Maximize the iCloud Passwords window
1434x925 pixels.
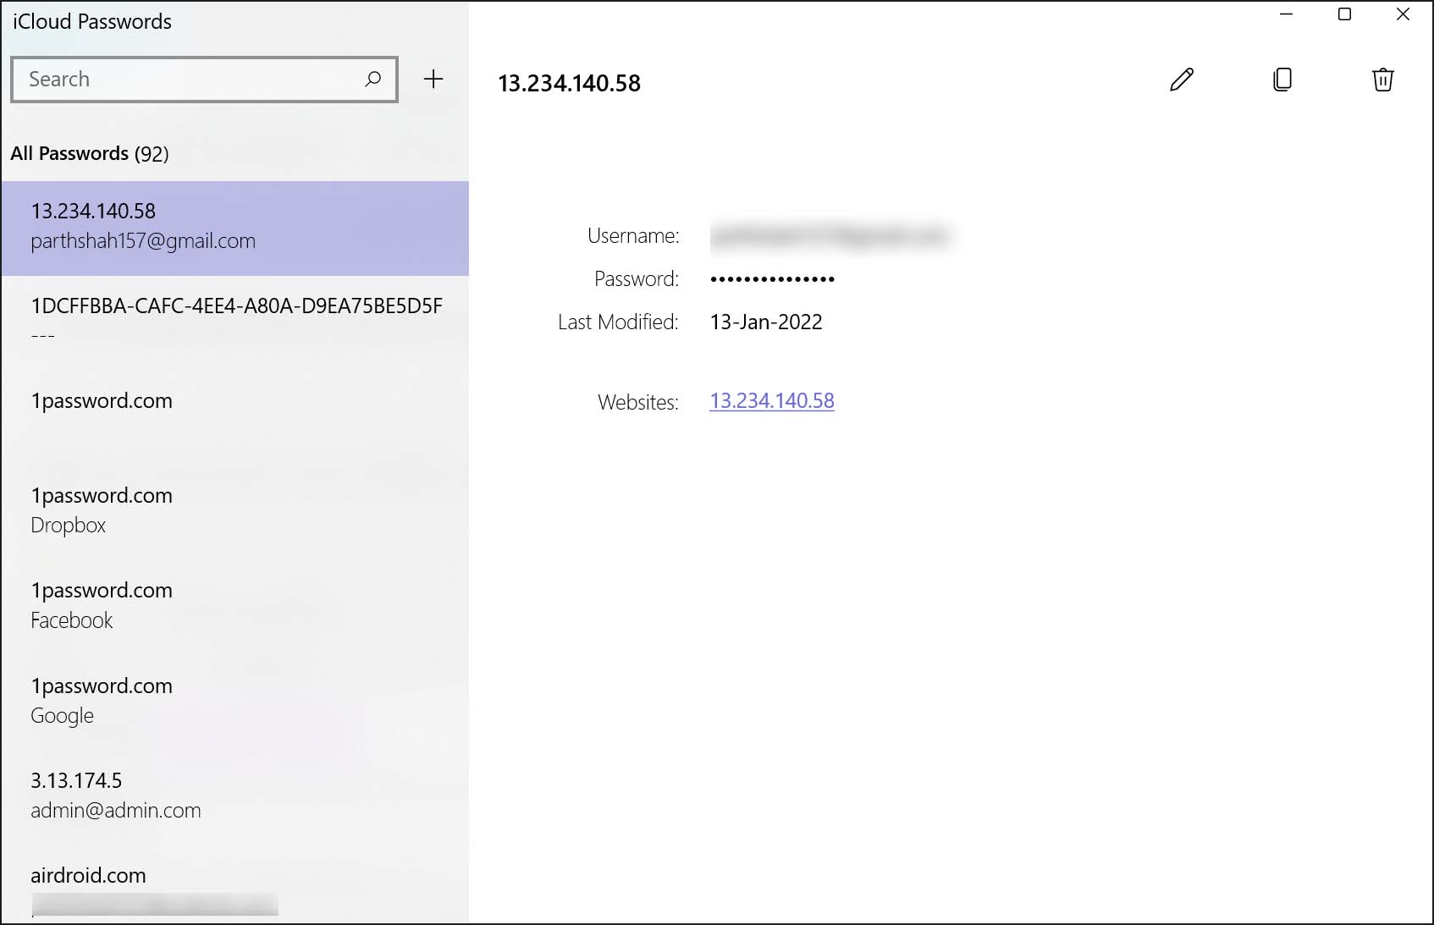[1344, 14]
